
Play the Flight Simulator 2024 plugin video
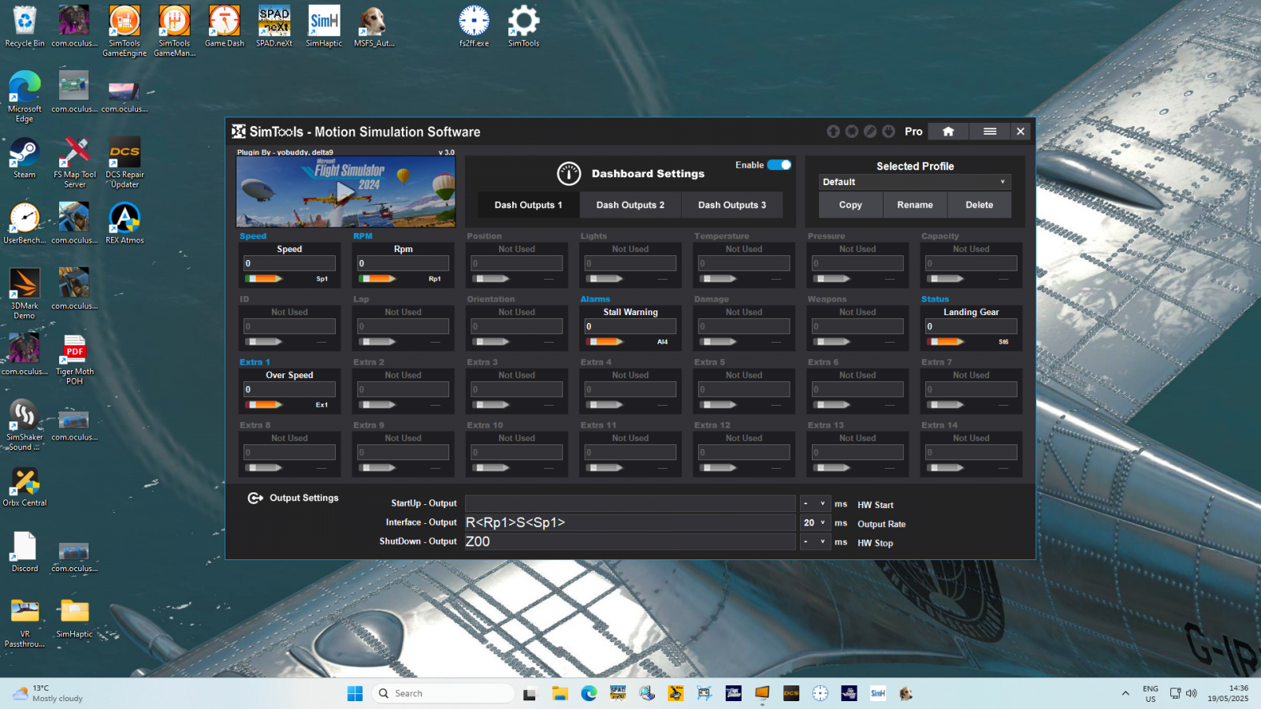pyautogui.click(x=346, y=191)
